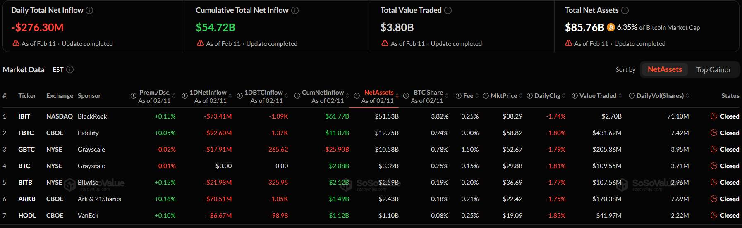
Task: Click the Ticker column header
Action: (27, 96)
